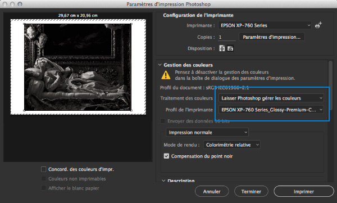Click top-left handle of print preview
Screen dimensions: 337x203
tap(24, 24)
